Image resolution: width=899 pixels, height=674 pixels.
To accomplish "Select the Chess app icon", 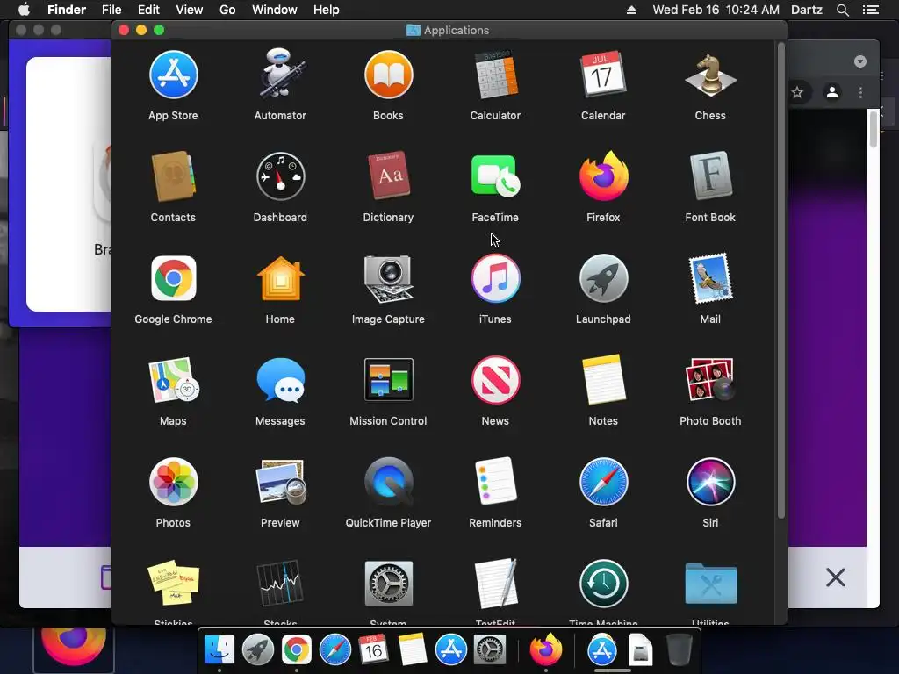I will coord(710,75).
